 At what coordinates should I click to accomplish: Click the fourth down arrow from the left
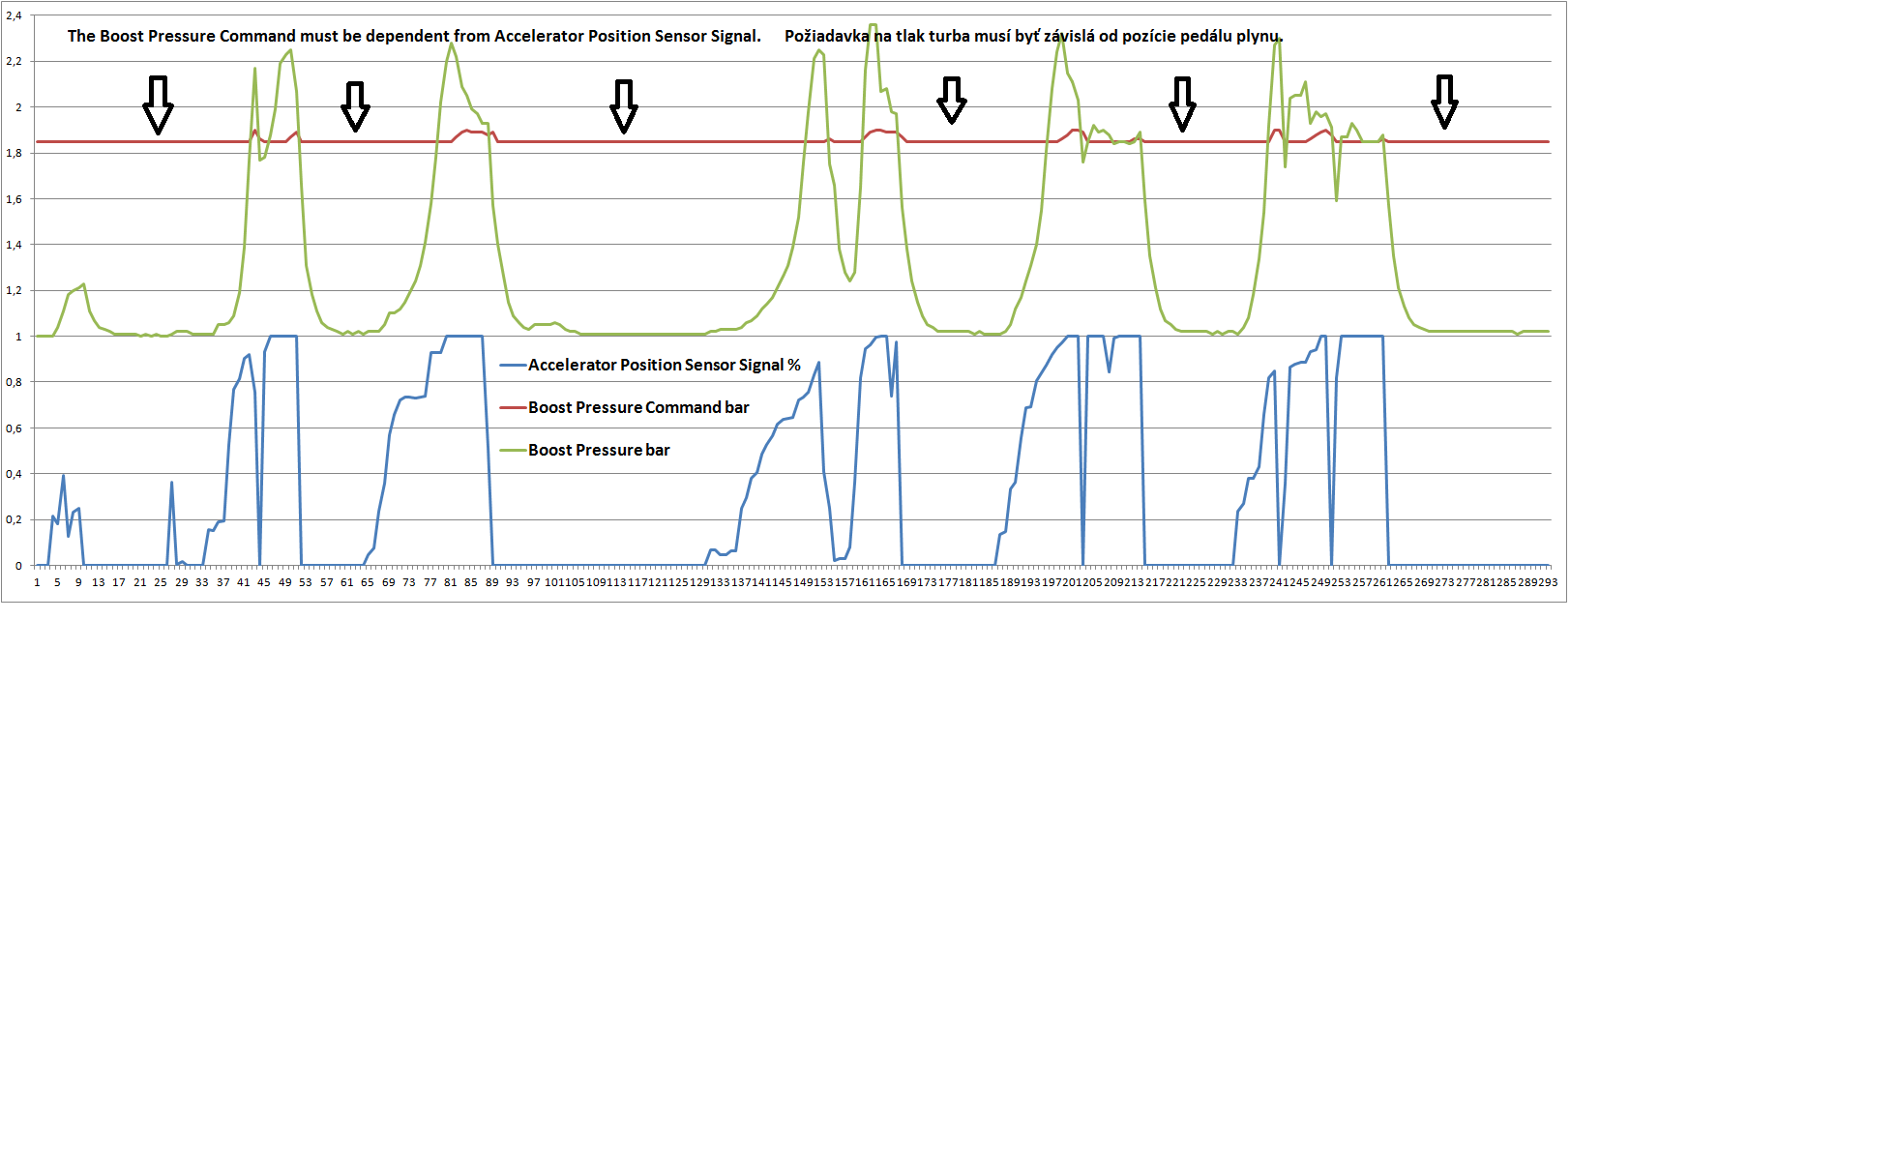pos(952,100)
